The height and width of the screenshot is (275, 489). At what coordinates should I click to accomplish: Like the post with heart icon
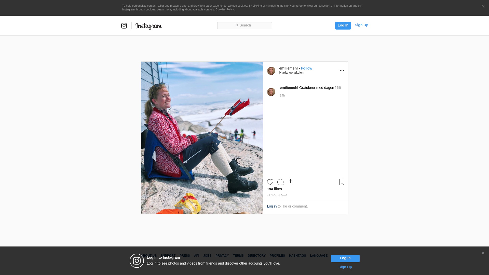point(270,182)
